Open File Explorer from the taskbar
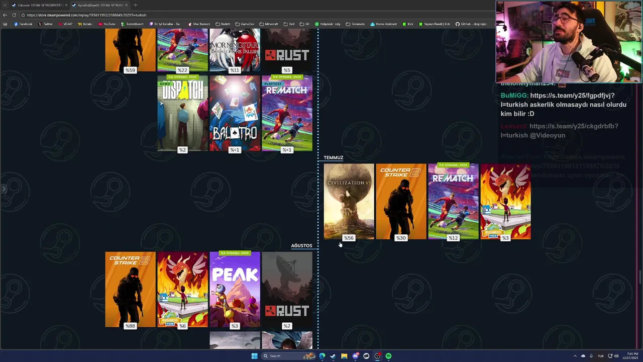Screen dimensions: 643x362 click(x=344, y=356)
